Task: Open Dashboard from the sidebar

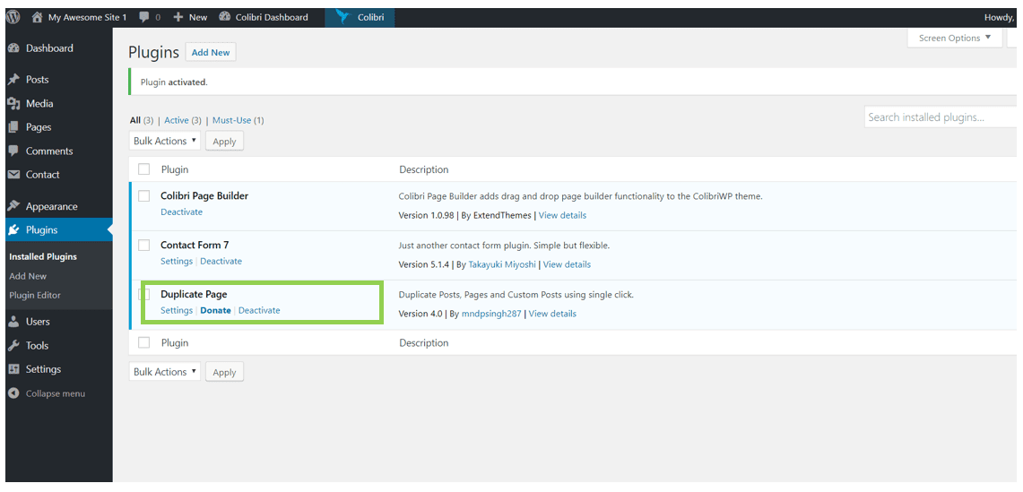Action: pyautogui.click(x=49, y=48)
